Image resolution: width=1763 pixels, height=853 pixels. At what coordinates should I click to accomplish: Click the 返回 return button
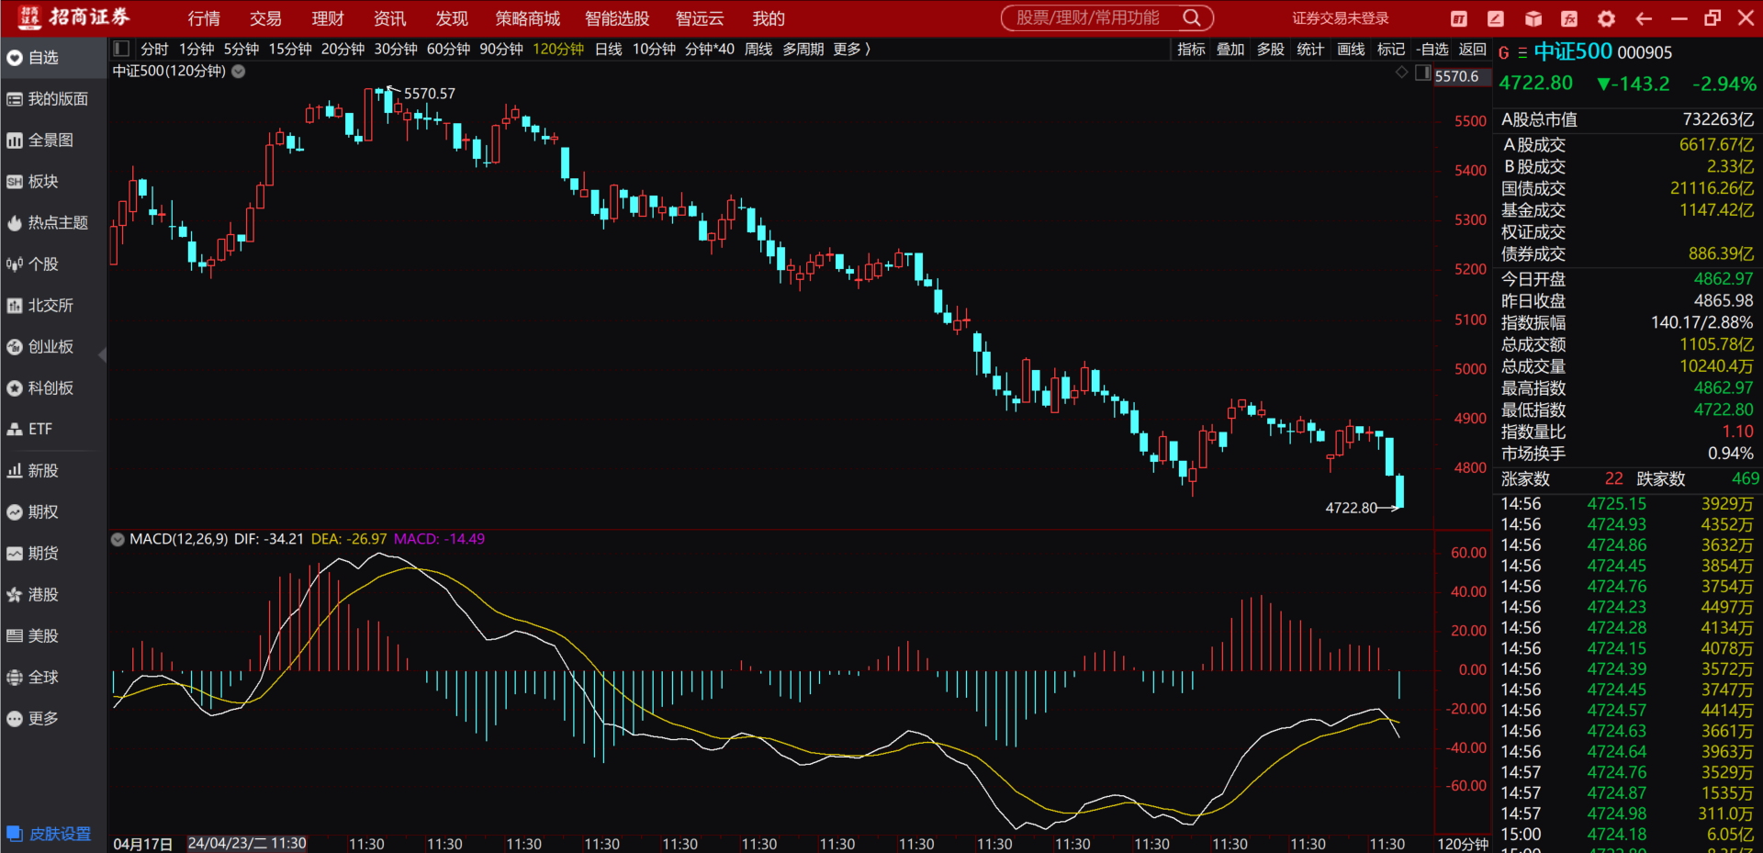pos(1472,49)
